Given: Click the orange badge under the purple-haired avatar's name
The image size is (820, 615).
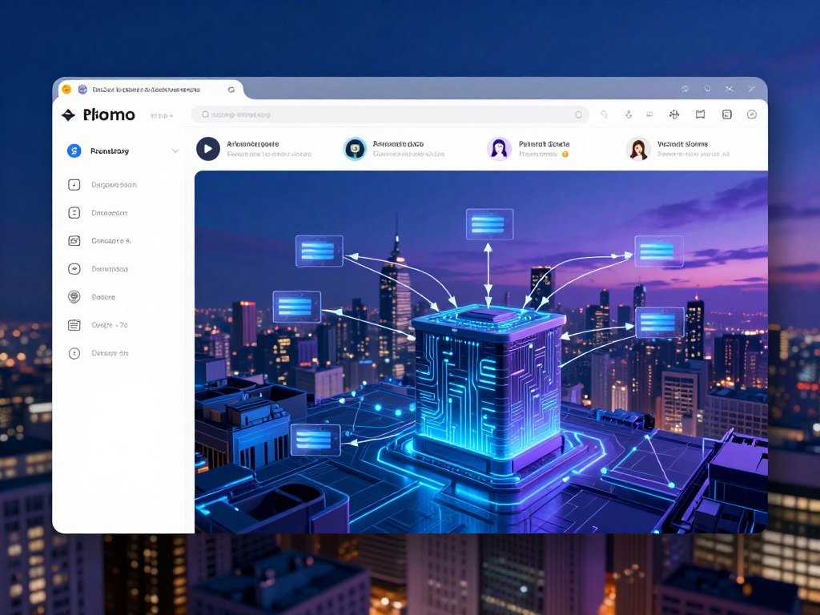Looking at the screenshot, I should pyautogui.click(x=565, y=155).
